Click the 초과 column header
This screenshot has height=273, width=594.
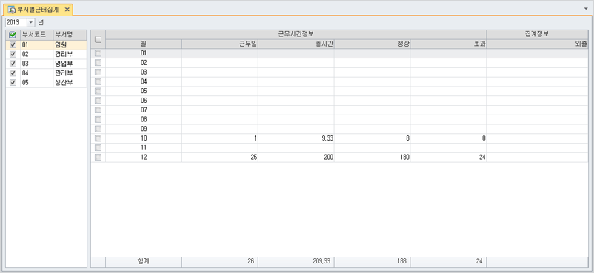tap(448, 44)
